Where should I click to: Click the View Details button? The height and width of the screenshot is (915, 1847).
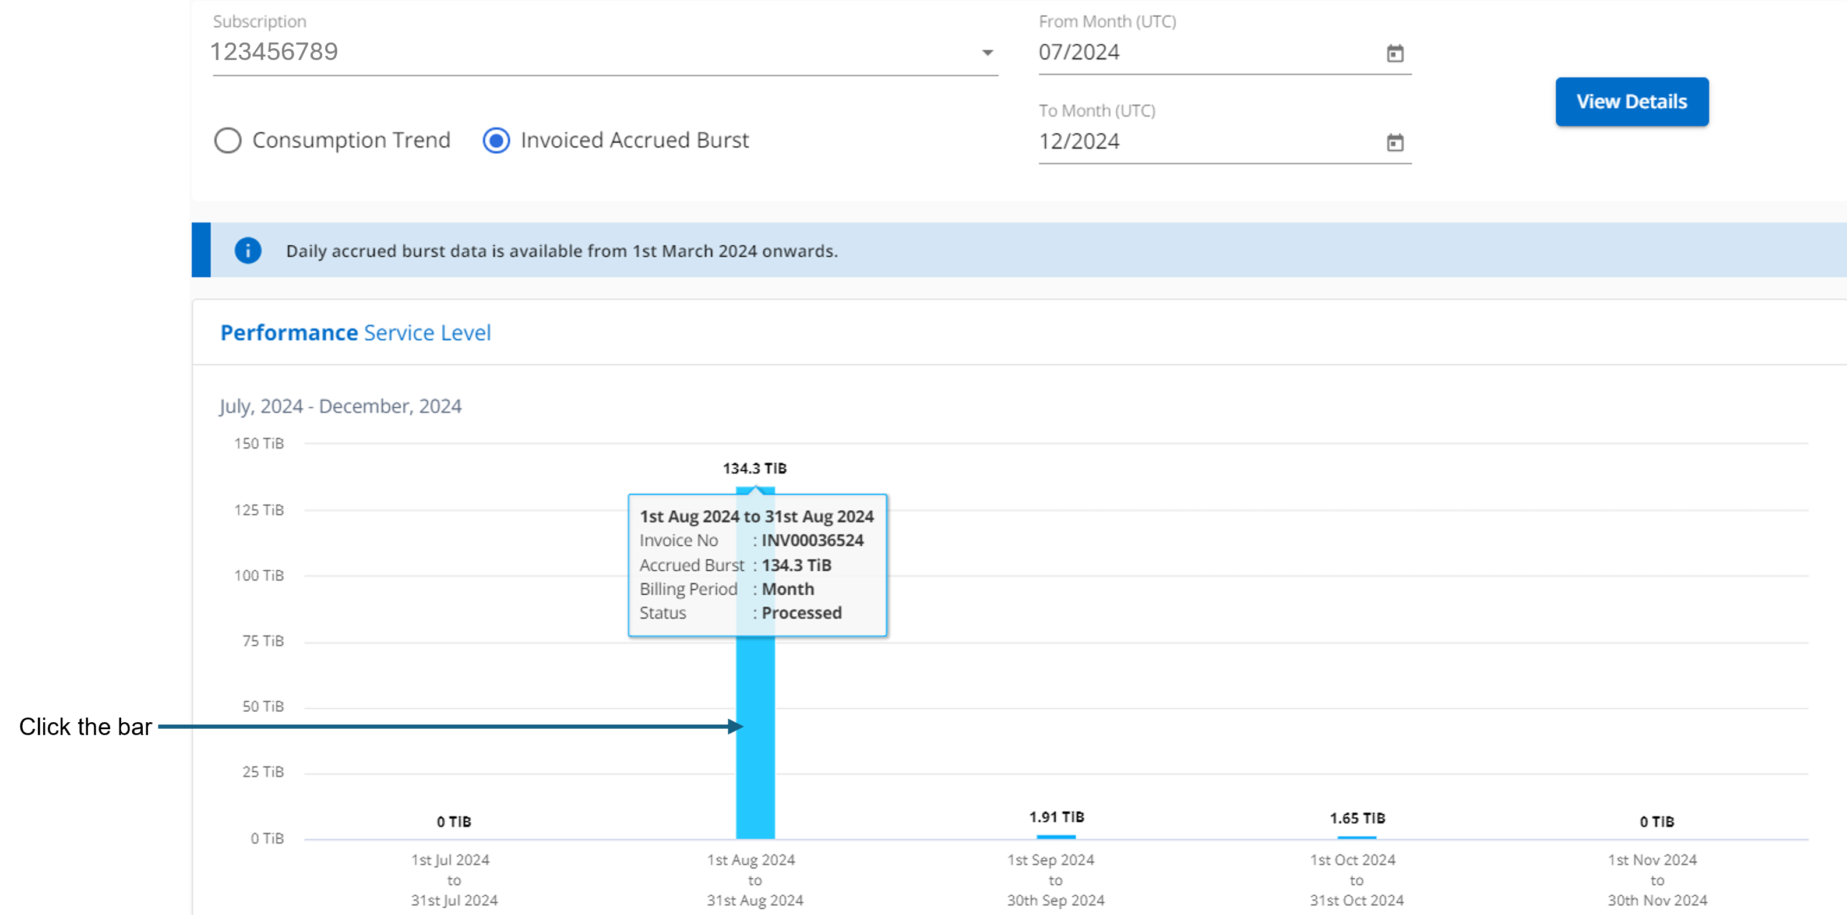tap(1631, 101)
